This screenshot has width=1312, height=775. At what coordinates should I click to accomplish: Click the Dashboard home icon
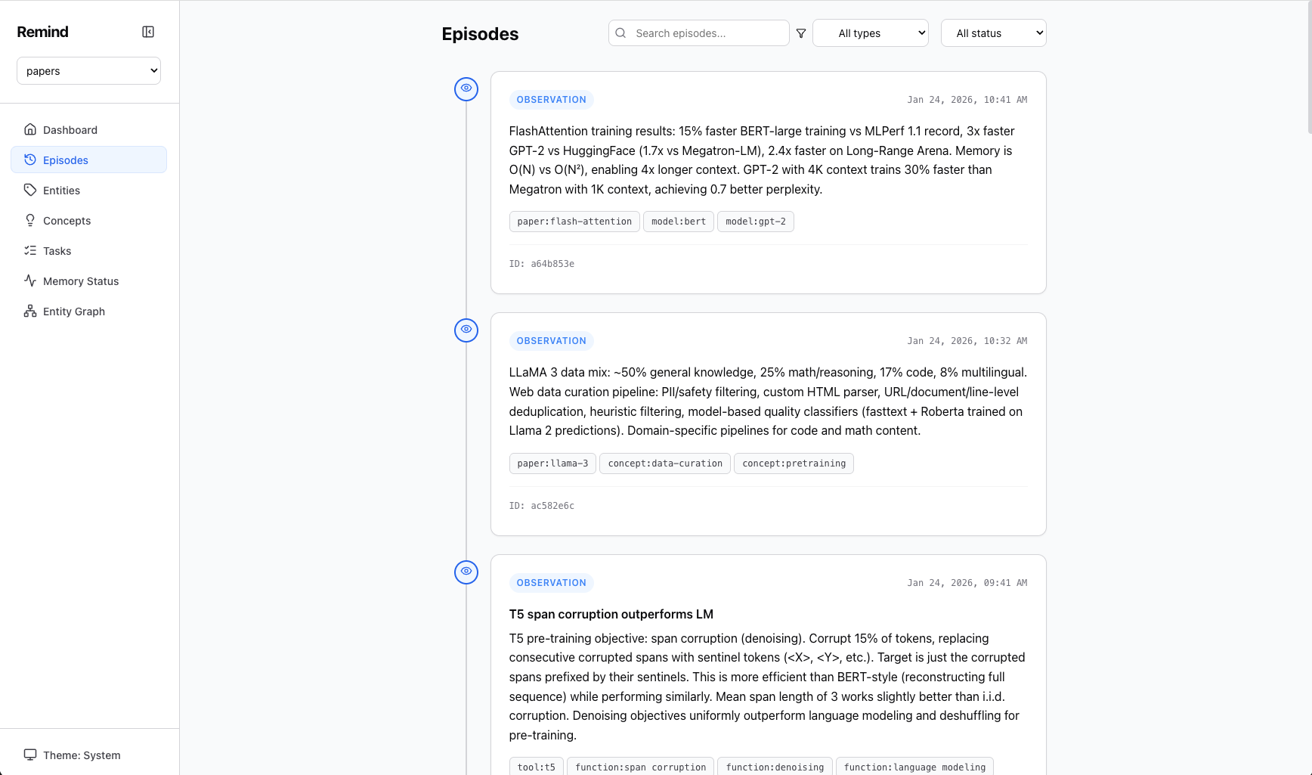(x=30, y=129)
